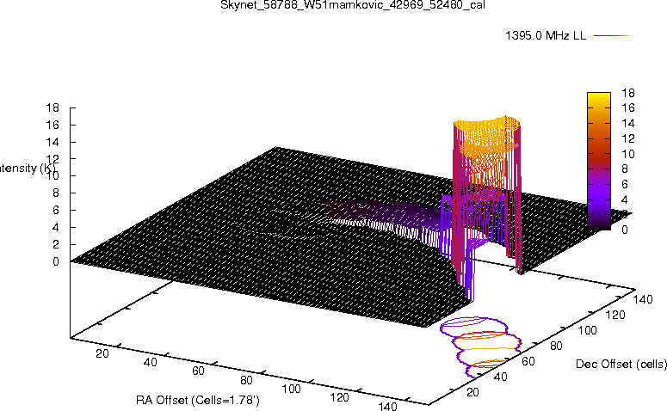Select the 18 label on the color bar
This screenshot has height=411, width=667.
(x=628, y=93)
